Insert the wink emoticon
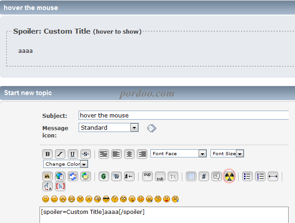Viewport: 295px width, 223px height. [x=54, y=199]
